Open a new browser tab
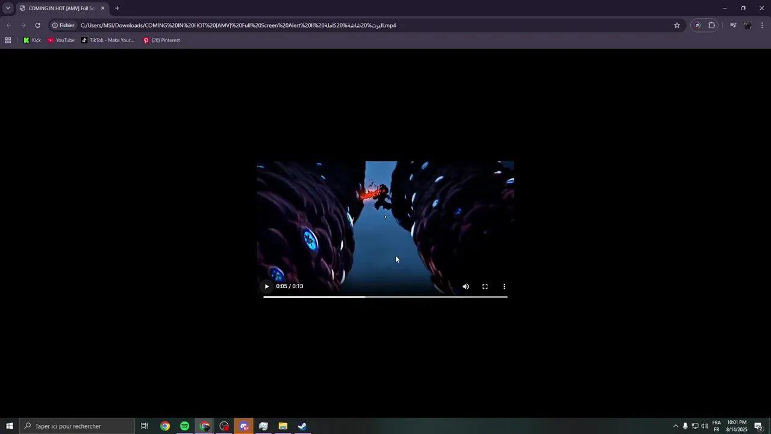The image size is (771, 434). pyautogui.click(x=117, y=8)
